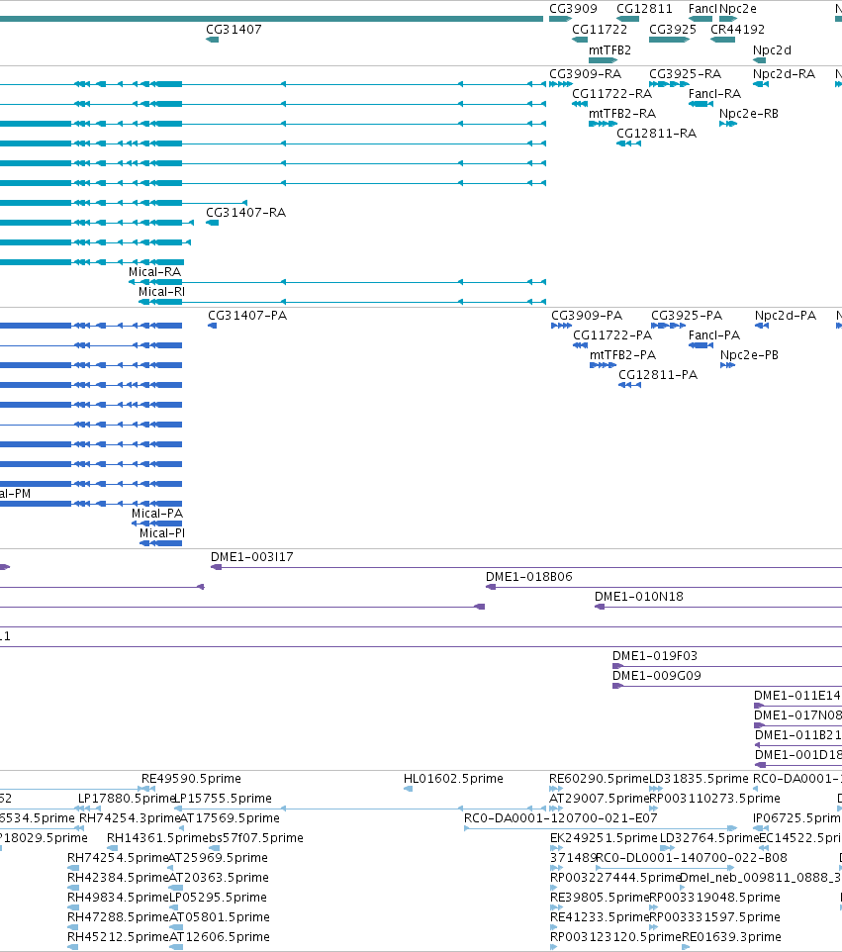Select the CG11722-RA transcript label
842x952 pixels.
click(x=611, y=93)
